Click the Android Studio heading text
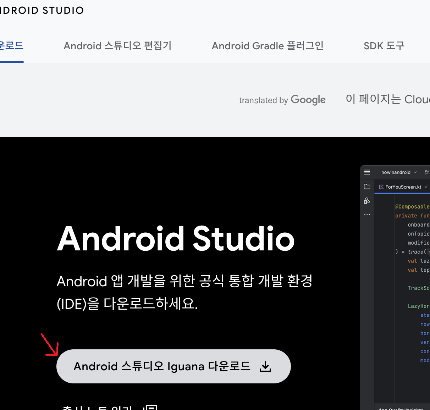The height and width of the screenshot is (410, 430). click(176, 239)
